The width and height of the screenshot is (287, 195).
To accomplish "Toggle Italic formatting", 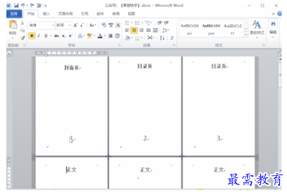I will (39, 36).
